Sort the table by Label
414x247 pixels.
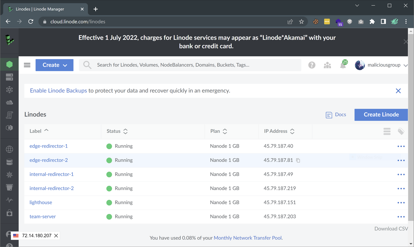point(39,131)
